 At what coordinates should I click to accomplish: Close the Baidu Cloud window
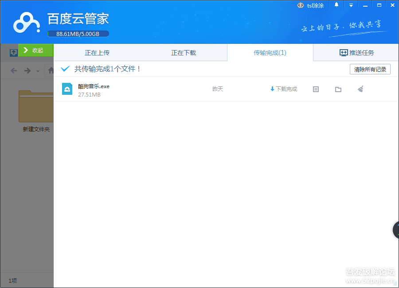coord(393,5)
